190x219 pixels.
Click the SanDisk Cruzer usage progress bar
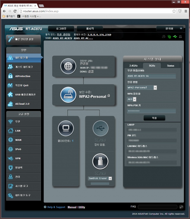(100, 183)
